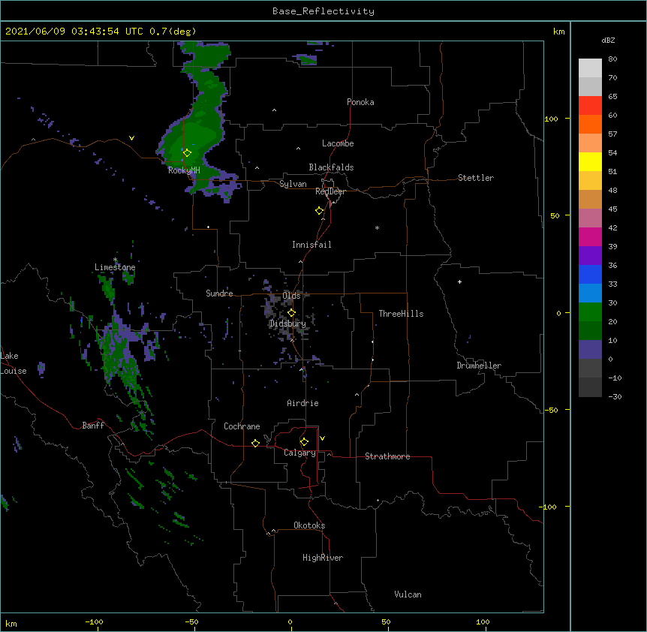
Task: Click the 0 tick on bottom km axis
Action: (290, 622)
